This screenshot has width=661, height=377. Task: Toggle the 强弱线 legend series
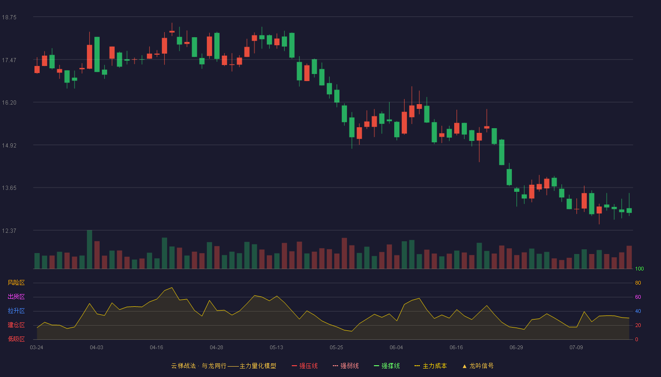[346, 366]
